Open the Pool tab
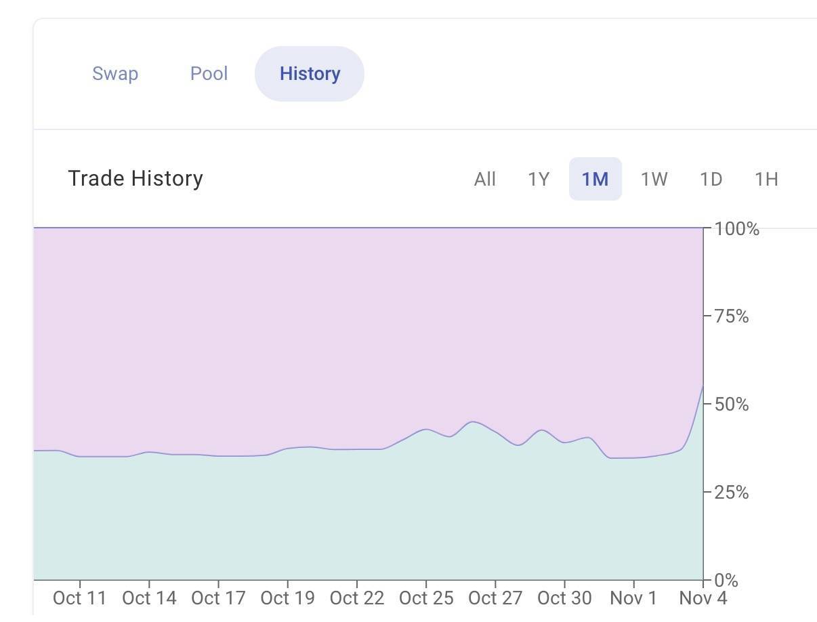 point(209,74)
